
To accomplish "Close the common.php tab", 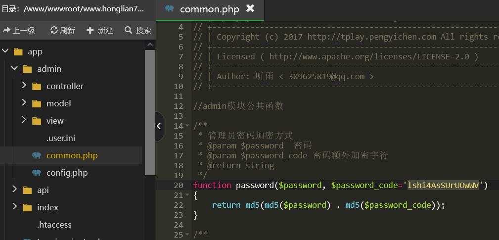I will pos(250,8).
